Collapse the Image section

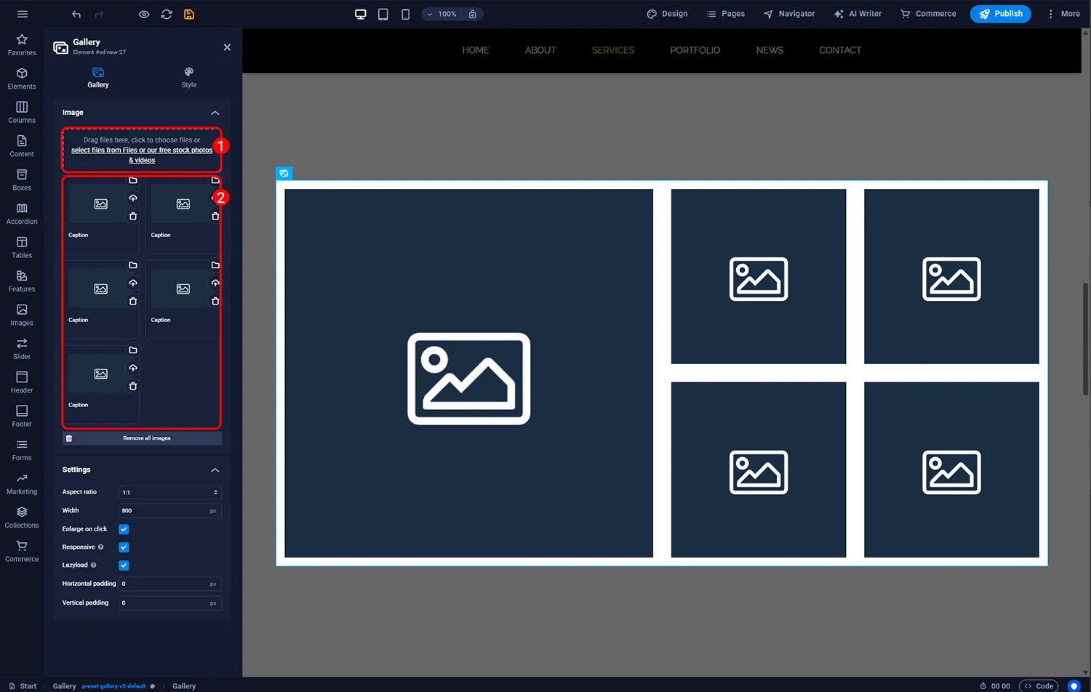pos(215,113)
